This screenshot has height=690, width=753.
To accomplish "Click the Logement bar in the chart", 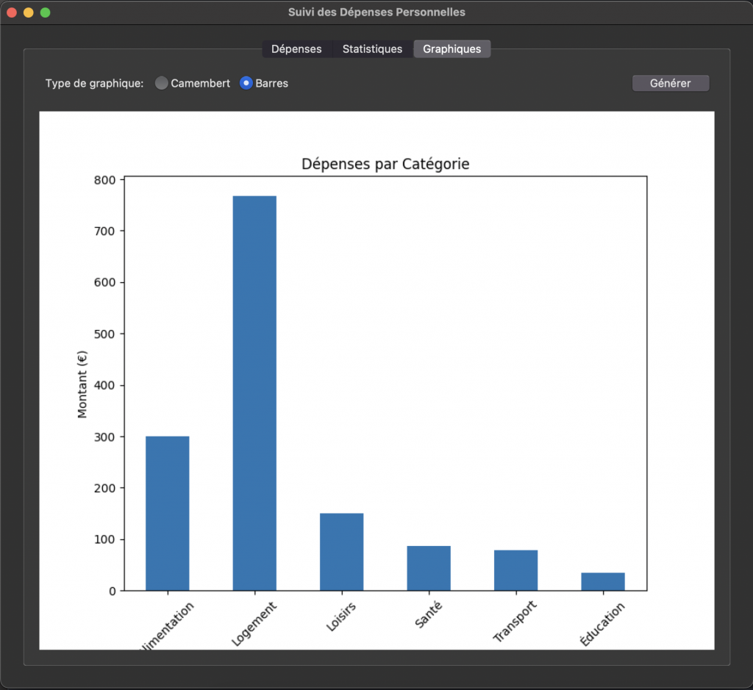I will (254, 393).
